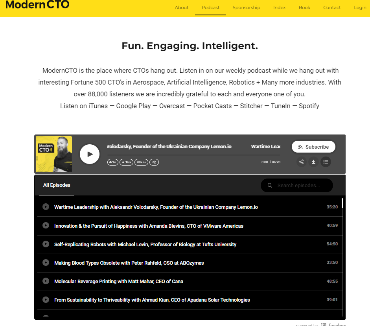Play the Self-Replicating Robots episode icon
This screenshot has height=326, width=370.
pyautogui.click(x=46, y=244)
